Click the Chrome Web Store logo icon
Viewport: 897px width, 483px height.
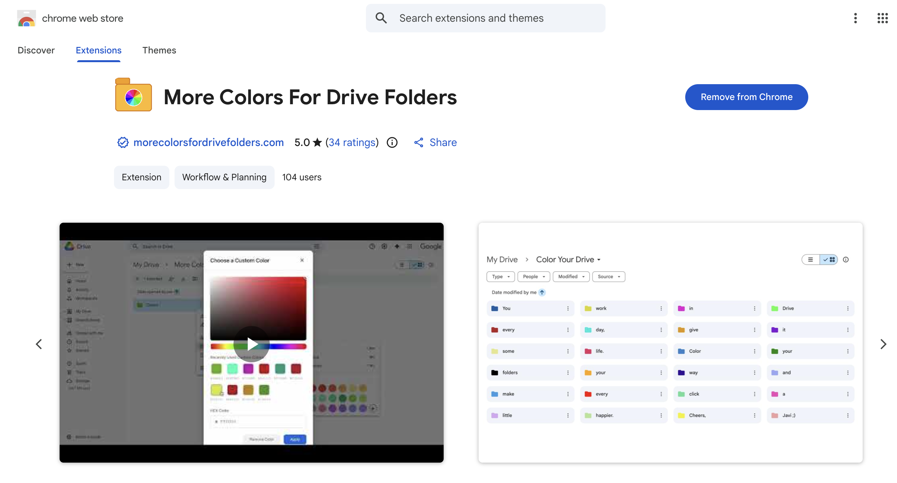tap(26, 18)
